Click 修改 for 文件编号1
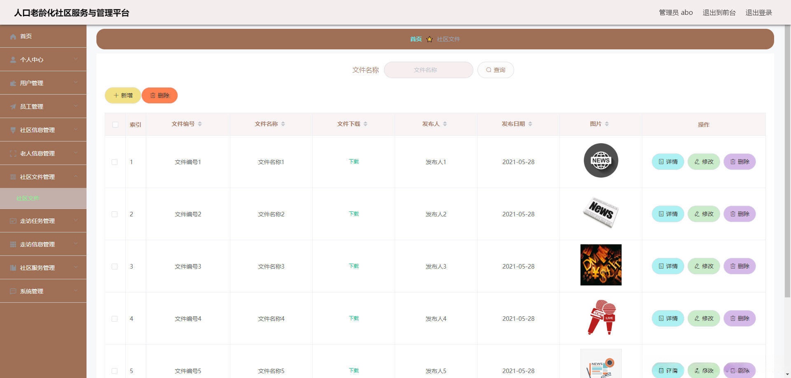Viewport: 791px width, 378px height. point(704,162)
